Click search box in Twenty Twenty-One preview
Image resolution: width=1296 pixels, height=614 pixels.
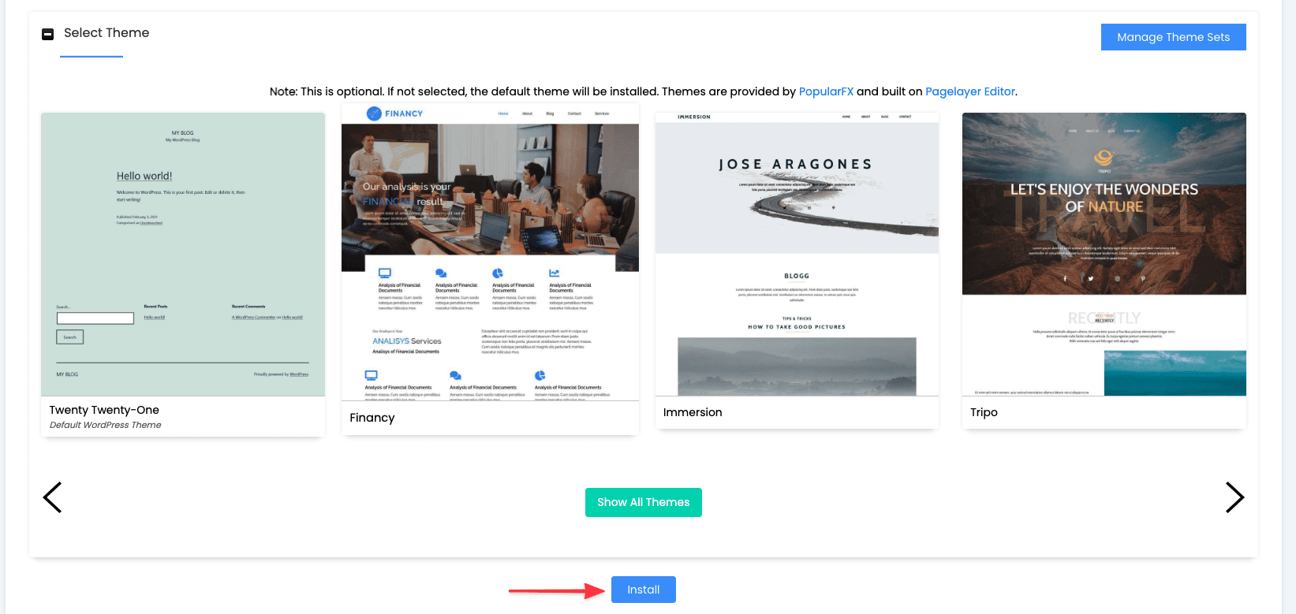[95, 318]
